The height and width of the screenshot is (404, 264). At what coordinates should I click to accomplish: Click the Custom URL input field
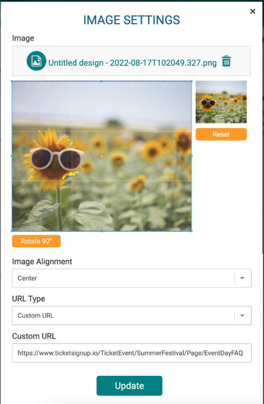coord(131,353)
